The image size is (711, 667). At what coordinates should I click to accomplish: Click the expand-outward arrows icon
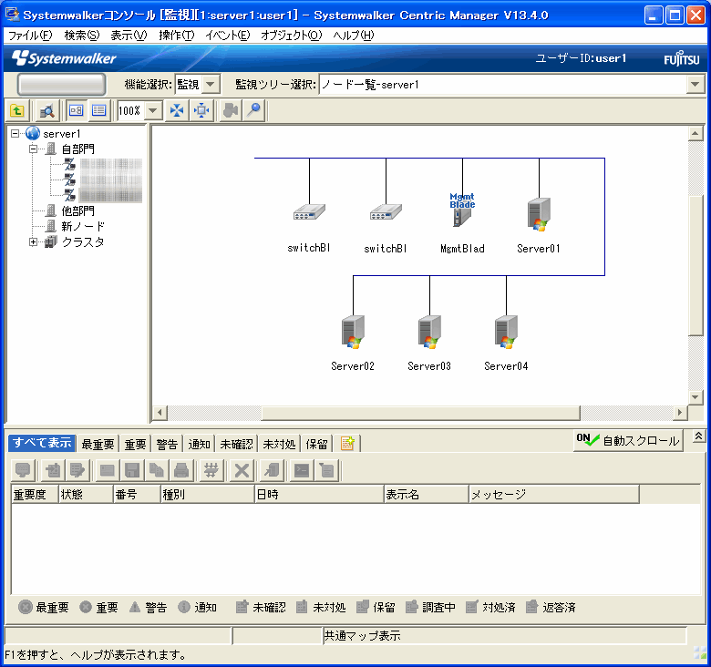(x=201, y=110)
